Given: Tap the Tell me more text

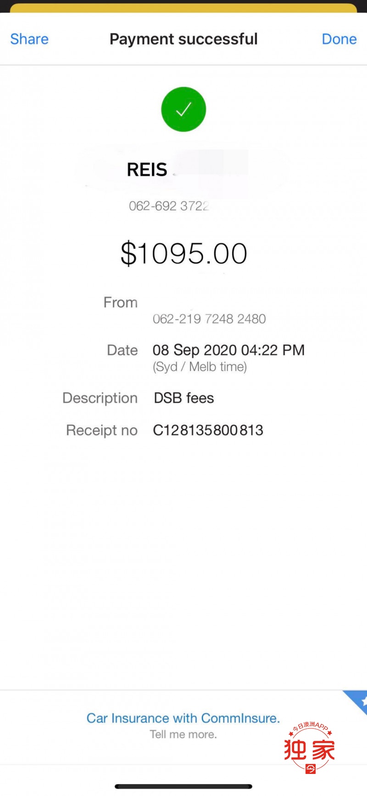Looking at the screenshot, I should [x=183, y=734].
